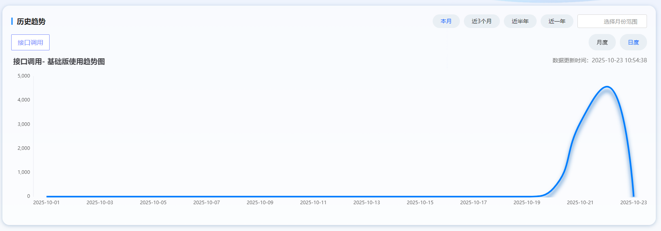This screenshot has width=661, height=231.
Task: Click the 3,000 y-axis tick label
Action: pos(24,124)
